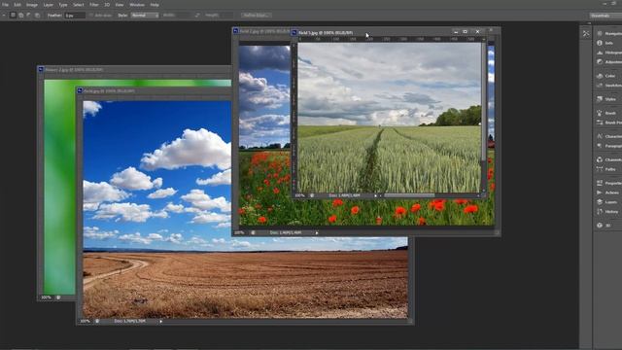Image resolution: width=622 pixels, height=350 pixels.
Task: Expand the collapsed panel dock arrows
Action: click(x=589, y=23)
